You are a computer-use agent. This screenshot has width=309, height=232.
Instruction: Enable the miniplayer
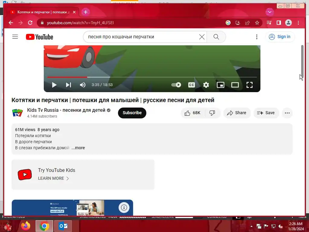[221, 85]
